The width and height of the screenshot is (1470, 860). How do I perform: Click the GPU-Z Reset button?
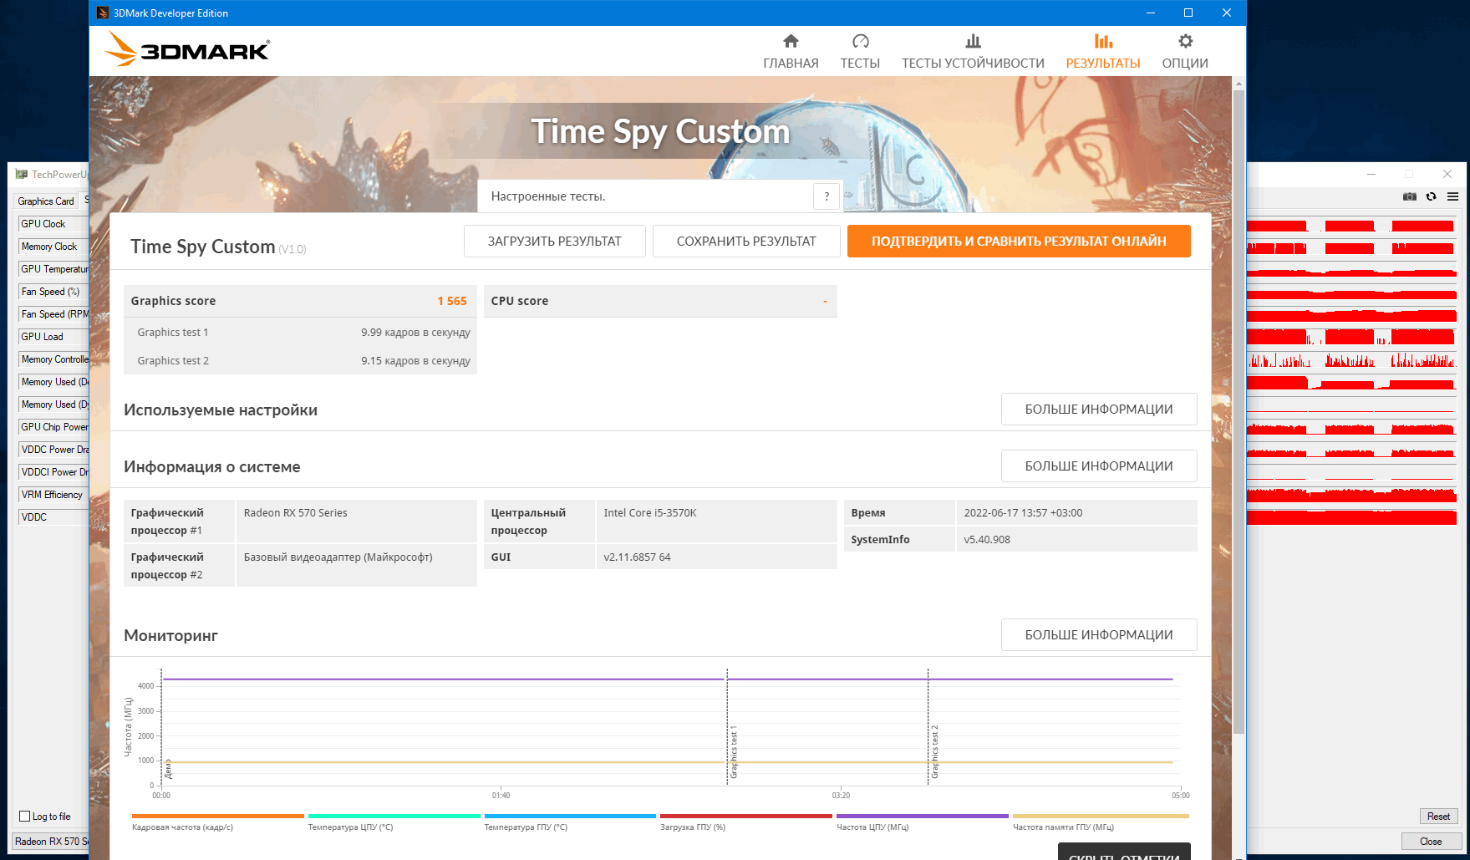coord(1438,817)
